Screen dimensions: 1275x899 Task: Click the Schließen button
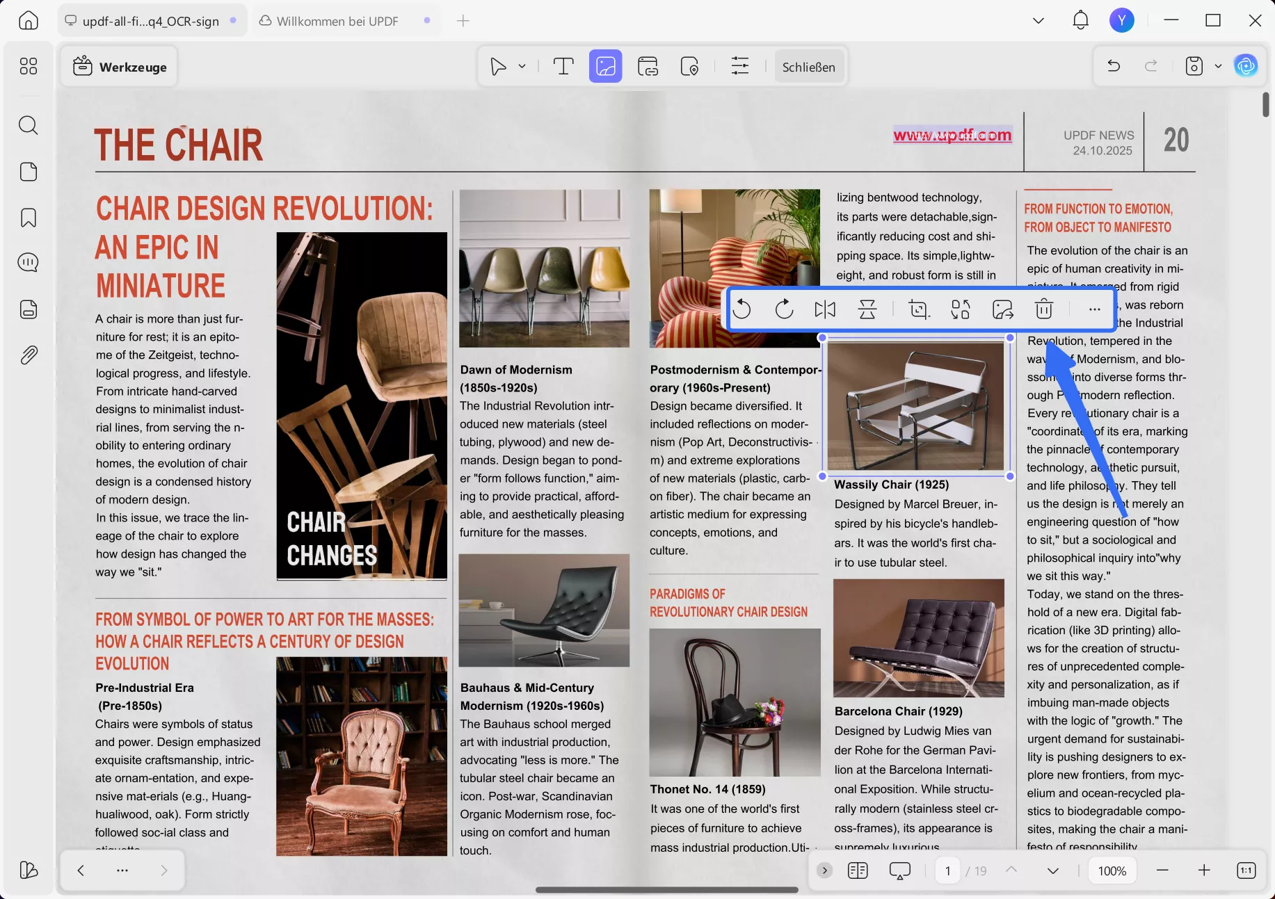[808, 67]
